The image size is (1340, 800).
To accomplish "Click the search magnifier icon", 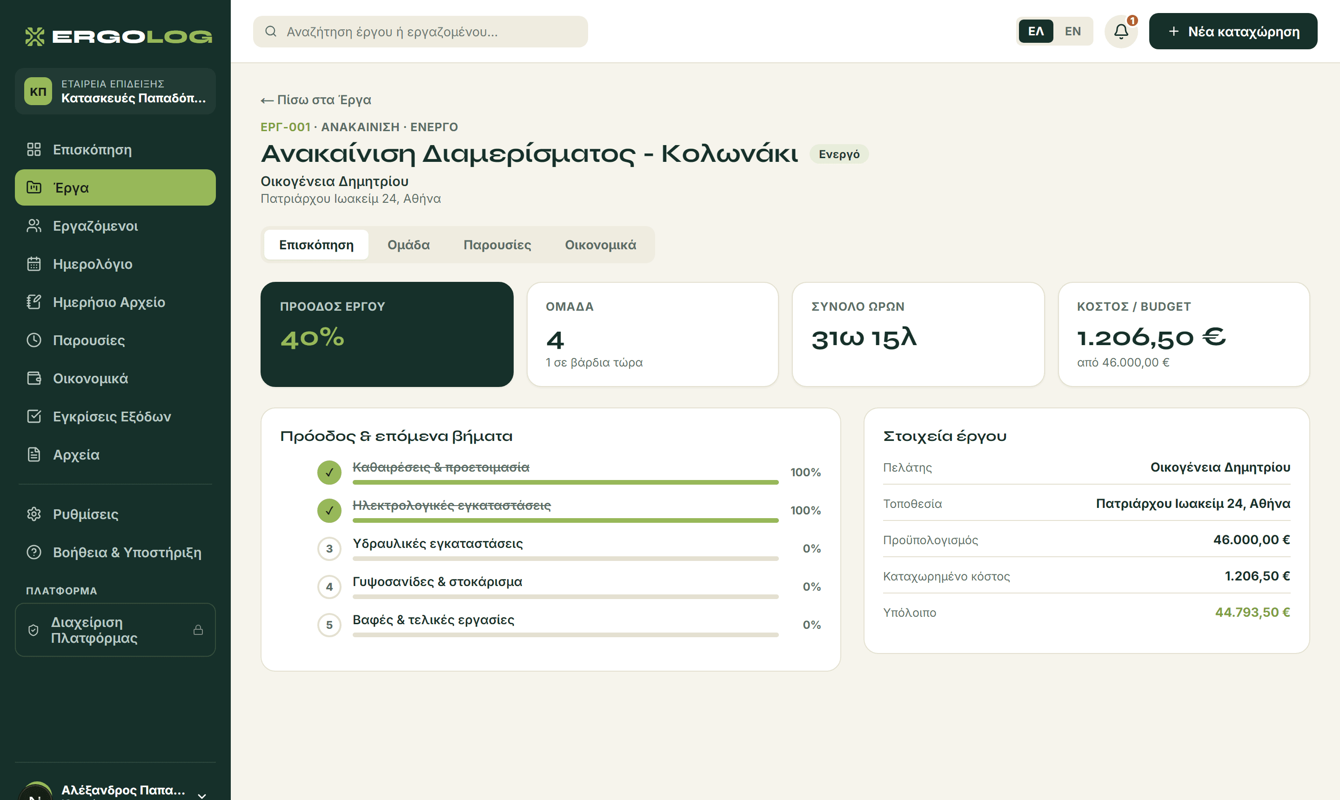I will coord(271,31).
